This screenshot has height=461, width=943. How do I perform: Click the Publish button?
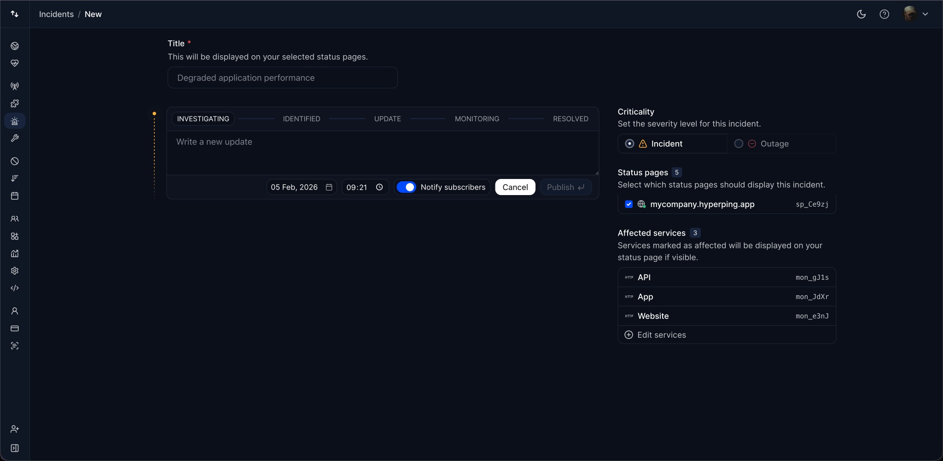565,187
